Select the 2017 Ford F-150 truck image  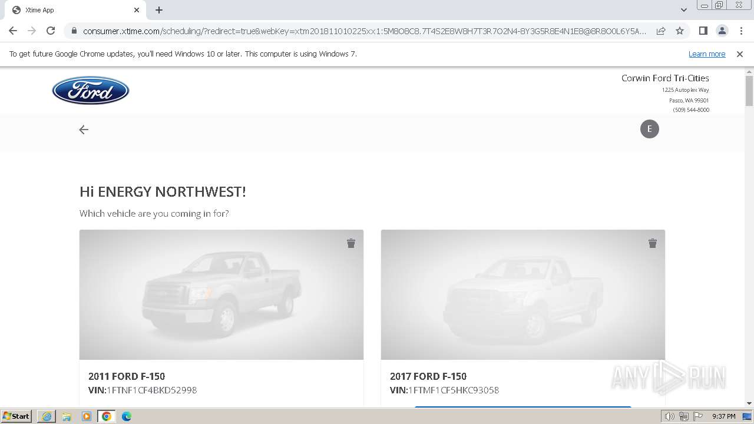click(523, 294)
